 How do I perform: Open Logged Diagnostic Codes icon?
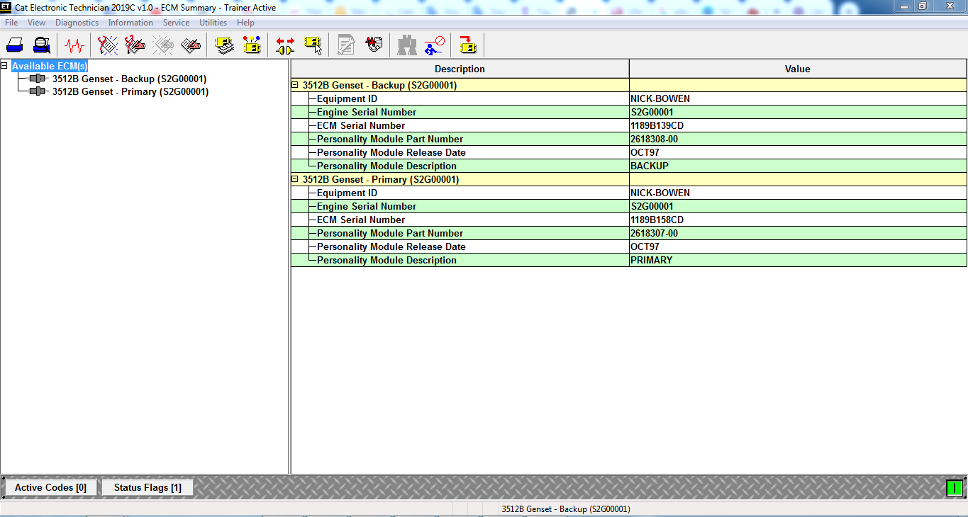point(135,45)
